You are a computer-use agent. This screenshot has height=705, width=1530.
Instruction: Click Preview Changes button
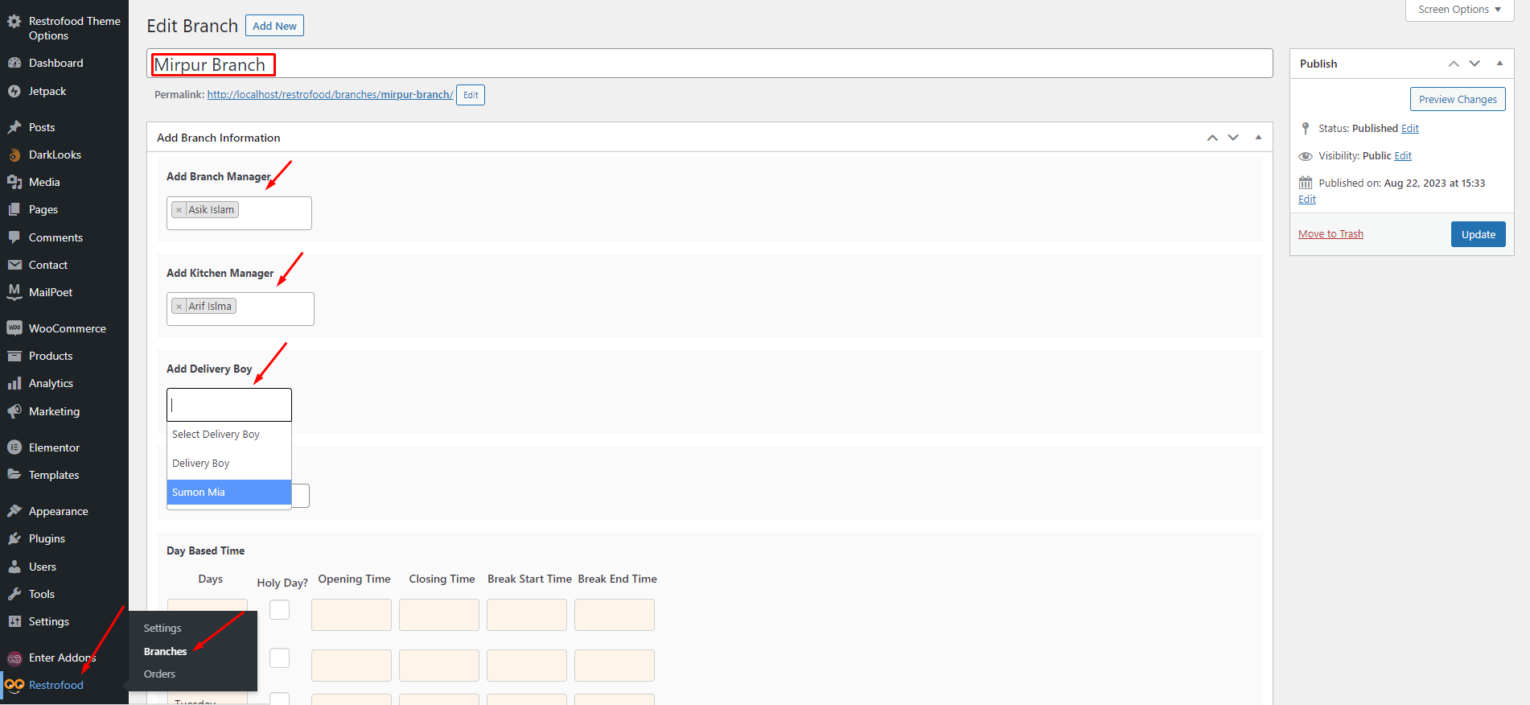click(1458, 99)
